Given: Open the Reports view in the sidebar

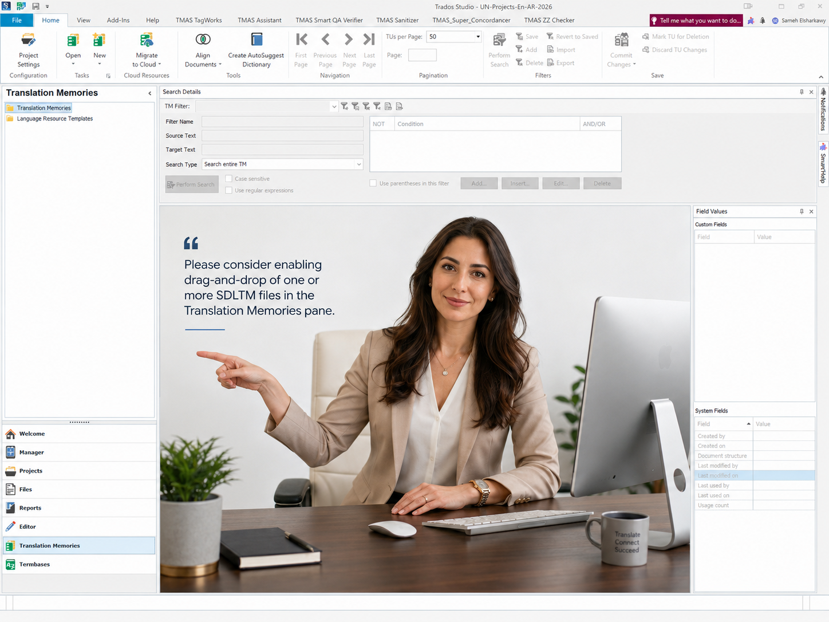Looking at the screenshot, I should [80, 508].
